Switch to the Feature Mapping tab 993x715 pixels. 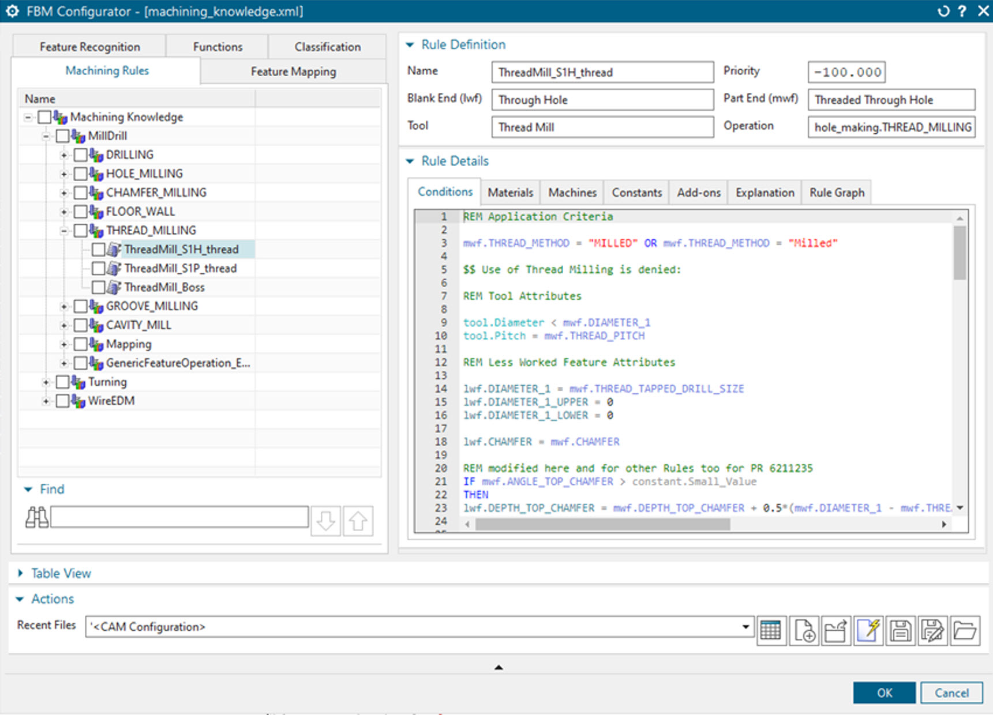[293, 71]
